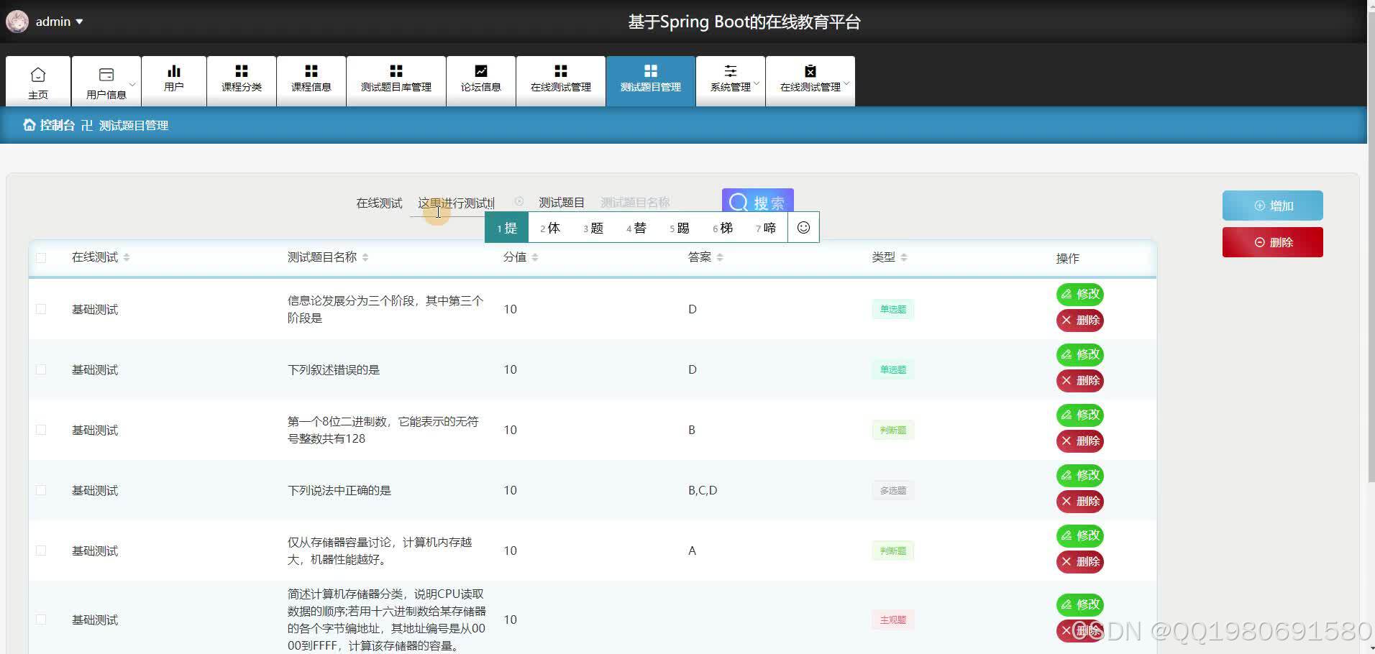Switch to the 测试题目管理 tab
Viewport: 1375px width, 654px height.
coord(650,80)
